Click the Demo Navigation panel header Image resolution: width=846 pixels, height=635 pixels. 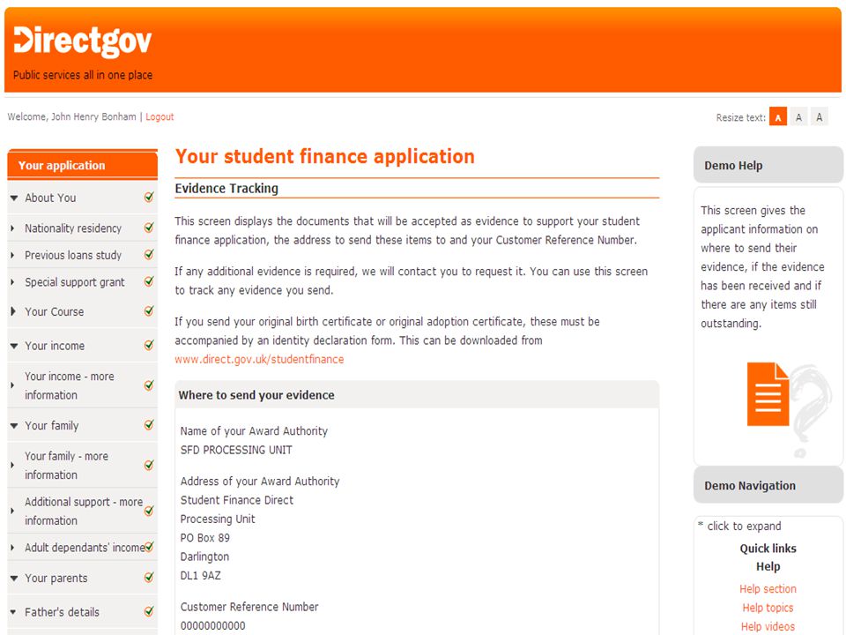pos(768,485)
